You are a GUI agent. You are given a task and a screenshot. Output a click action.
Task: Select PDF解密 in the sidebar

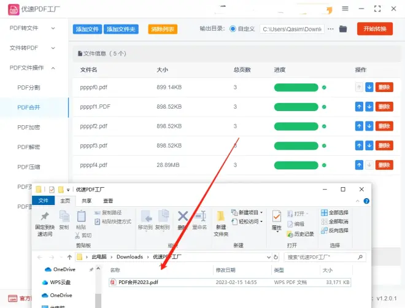(29, 147)
